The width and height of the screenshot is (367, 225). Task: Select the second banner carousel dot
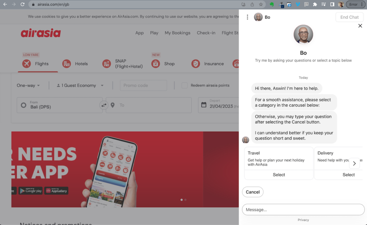[x=185, y=200]
